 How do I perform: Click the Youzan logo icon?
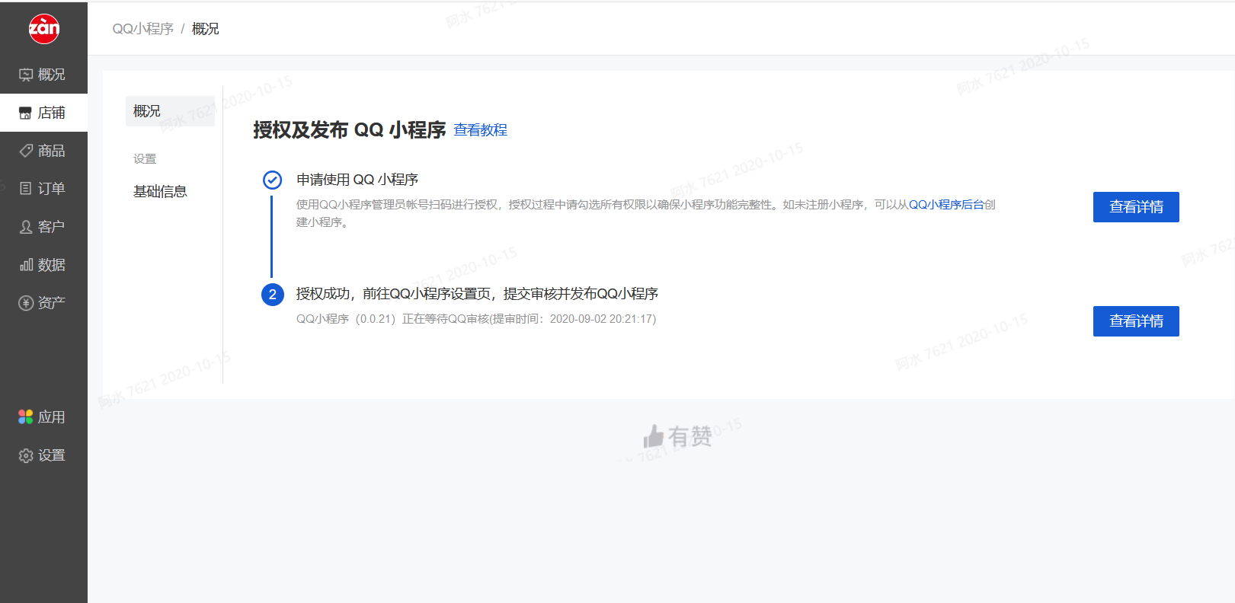point(43,29)
